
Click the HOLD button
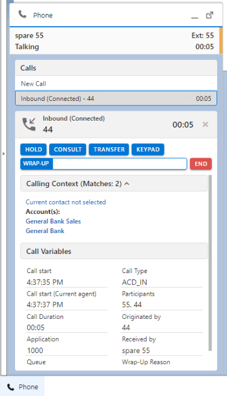tap(34, 150)
